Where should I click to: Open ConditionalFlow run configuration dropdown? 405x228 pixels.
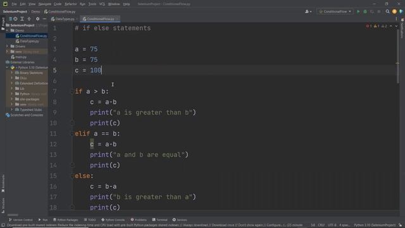[335, 11]
